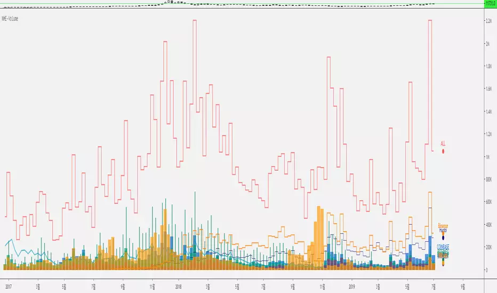Screen dimensions: 497x293
Task: Click the 1.4M value on the volume axis
Action: pos(488,111)
